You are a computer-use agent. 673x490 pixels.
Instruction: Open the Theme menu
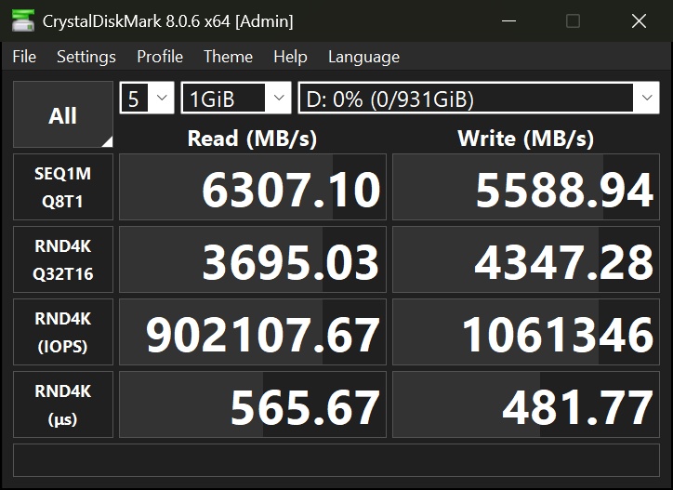click(x=228, y=57)
